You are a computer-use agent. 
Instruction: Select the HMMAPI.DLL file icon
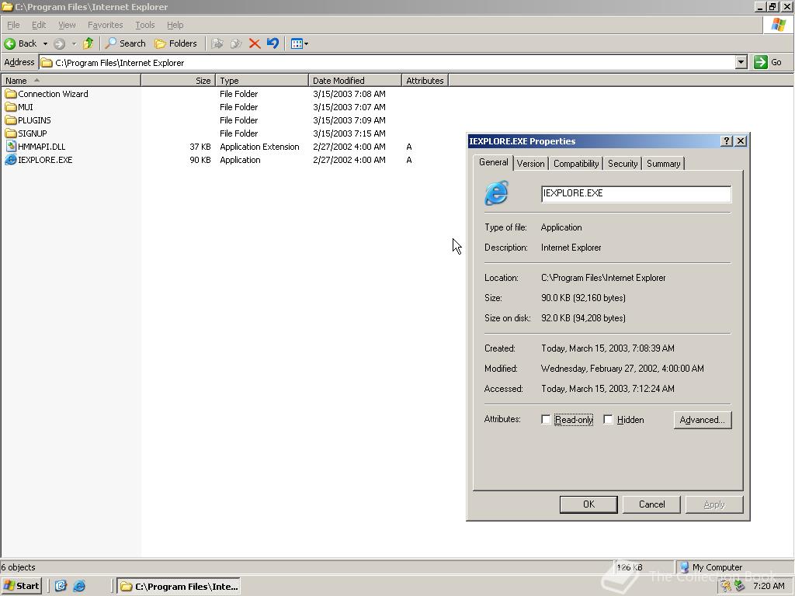pos(11,147)
